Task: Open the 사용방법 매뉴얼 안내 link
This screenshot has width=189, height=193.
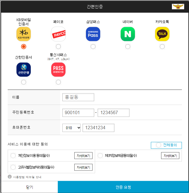Action: coord(27,177)
